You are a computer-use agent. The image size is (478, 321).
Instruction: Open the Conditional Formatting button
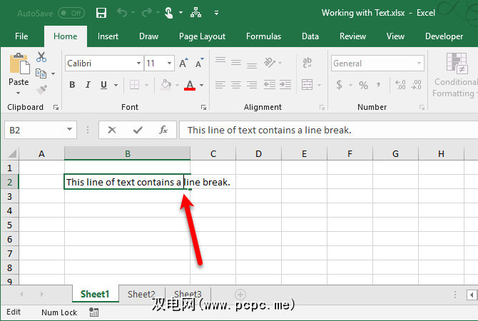pyautogui.click(x=454, y=75)
